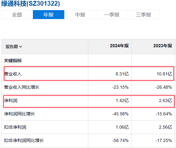Open the 一季报 tab
176x148 pixels.
(x=112, y=15)
